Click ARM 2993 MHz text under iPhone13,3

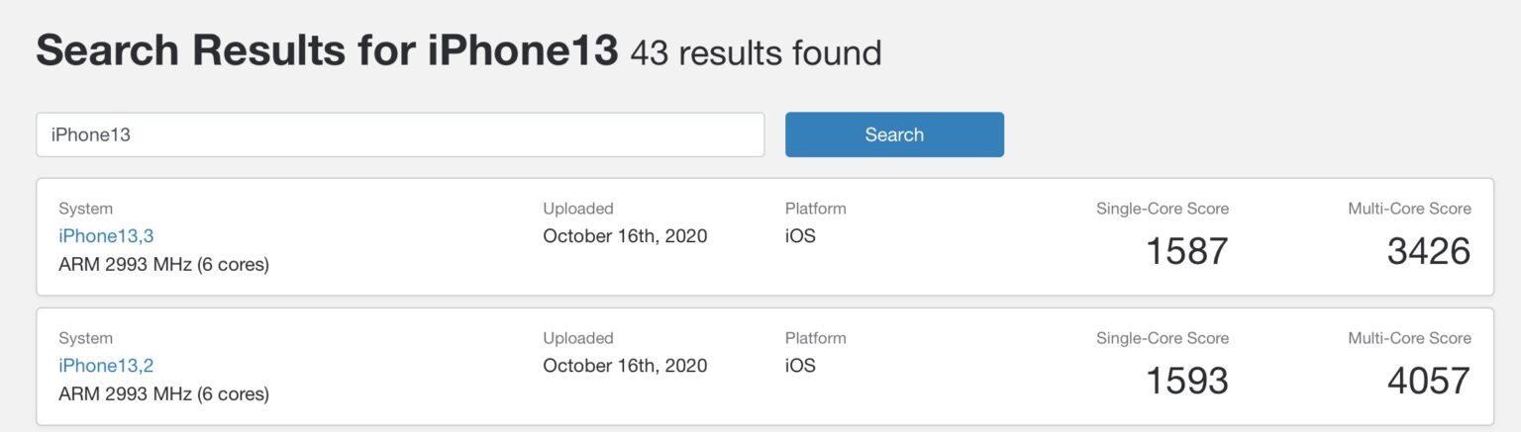[x=163, y=265]
